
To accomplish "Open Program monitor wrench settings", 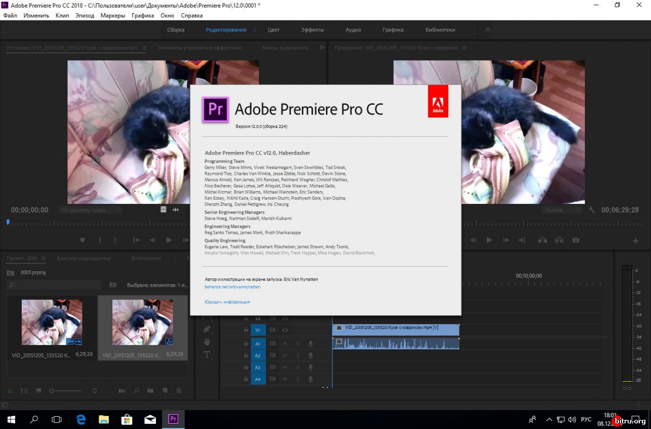I will [591, 209].
